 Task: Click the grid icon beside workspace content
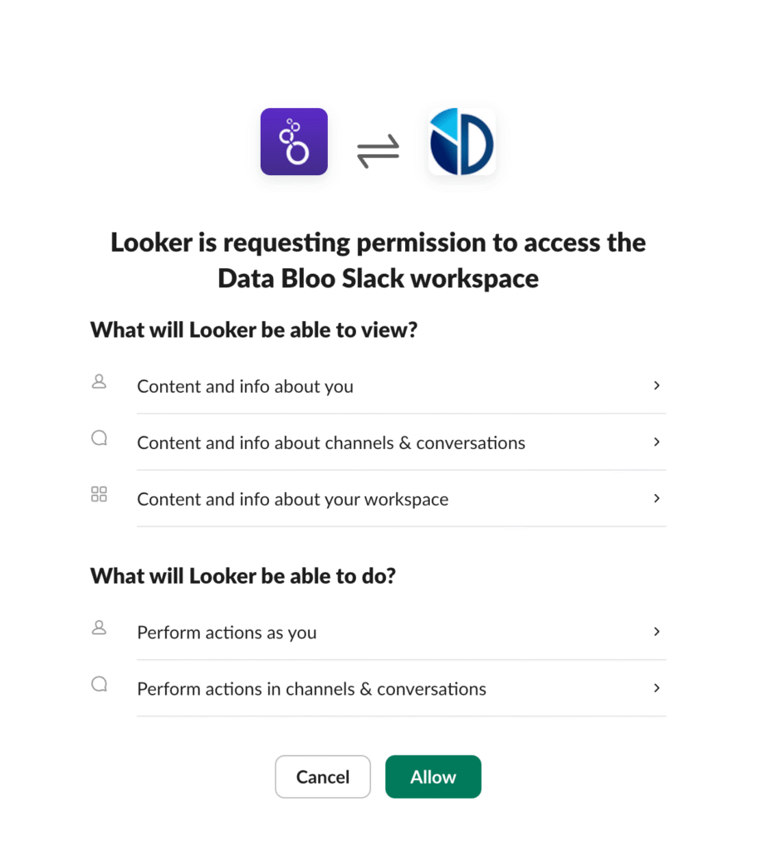[100, 495]
